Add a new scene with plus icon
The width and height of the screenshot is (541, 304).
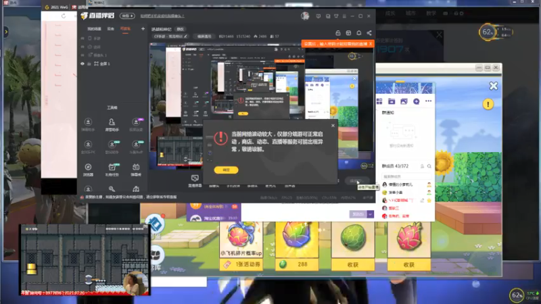(x=143, y=28)
